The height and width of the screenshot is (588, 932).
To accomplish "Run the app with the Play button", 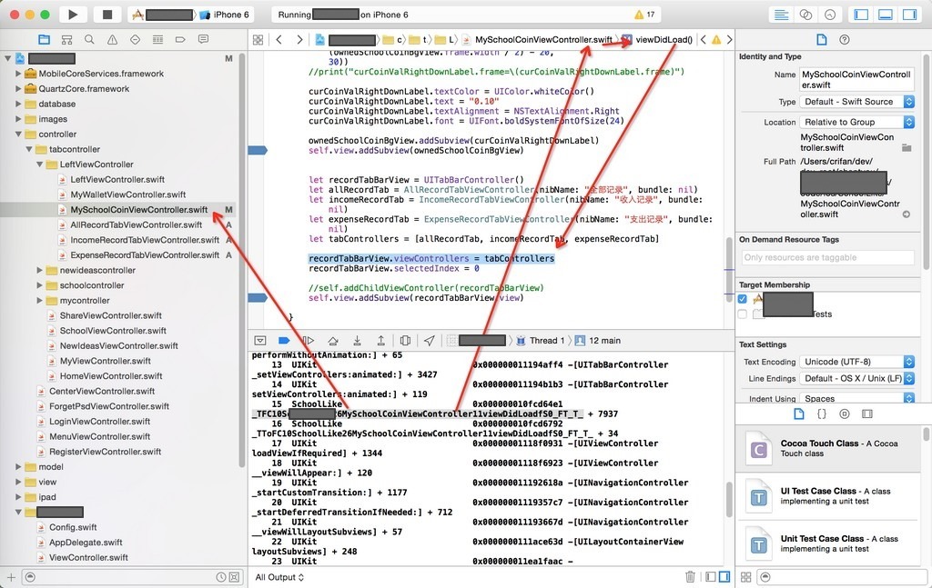I will click(73, 15).
